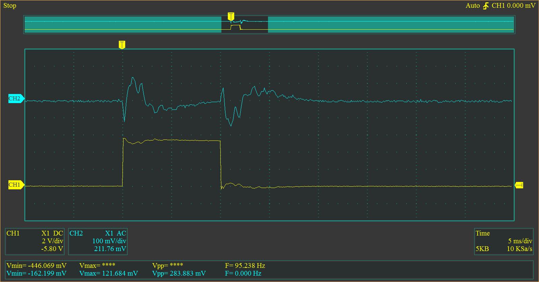Click the trigger position marker in overview strip
This screenshot has width=539, height=282.
pyautogui.click(x=231, y=16)
